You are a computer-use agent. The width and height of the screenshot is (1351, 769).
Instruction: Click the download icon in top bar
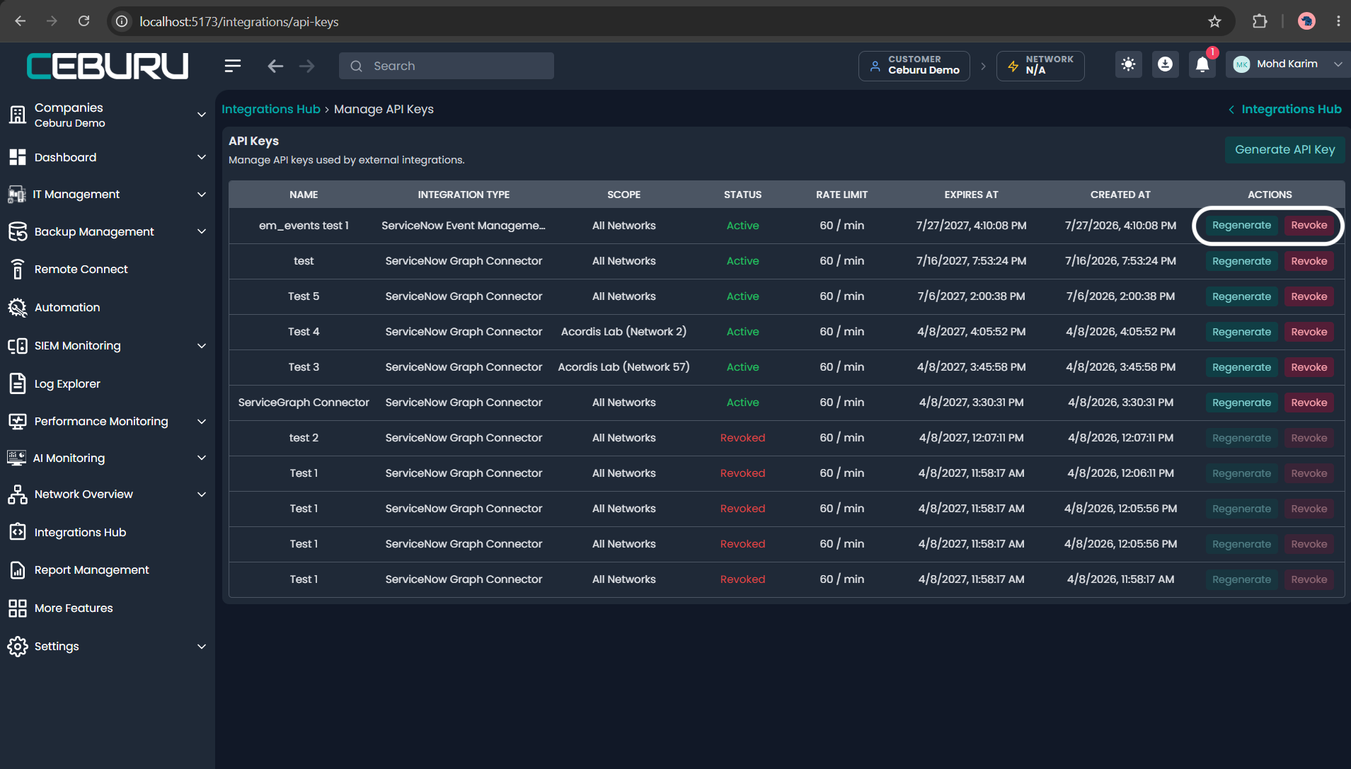point(1165,65)
